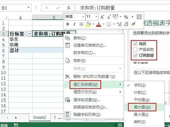The height and width of the screenshot is (127, 170).
Task: Select 数字格式(T)... menu entry
Action: [94, 53]
